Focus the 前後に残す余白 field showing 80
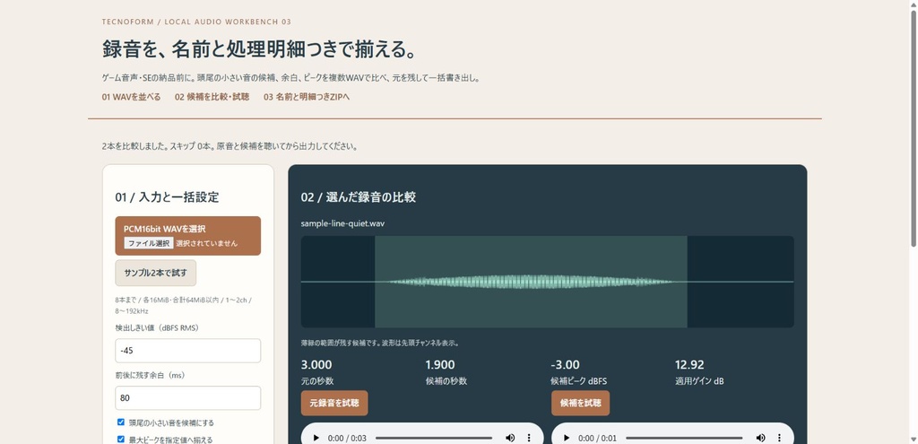Screen dimensions: 918x444 (x=188, y=397)
